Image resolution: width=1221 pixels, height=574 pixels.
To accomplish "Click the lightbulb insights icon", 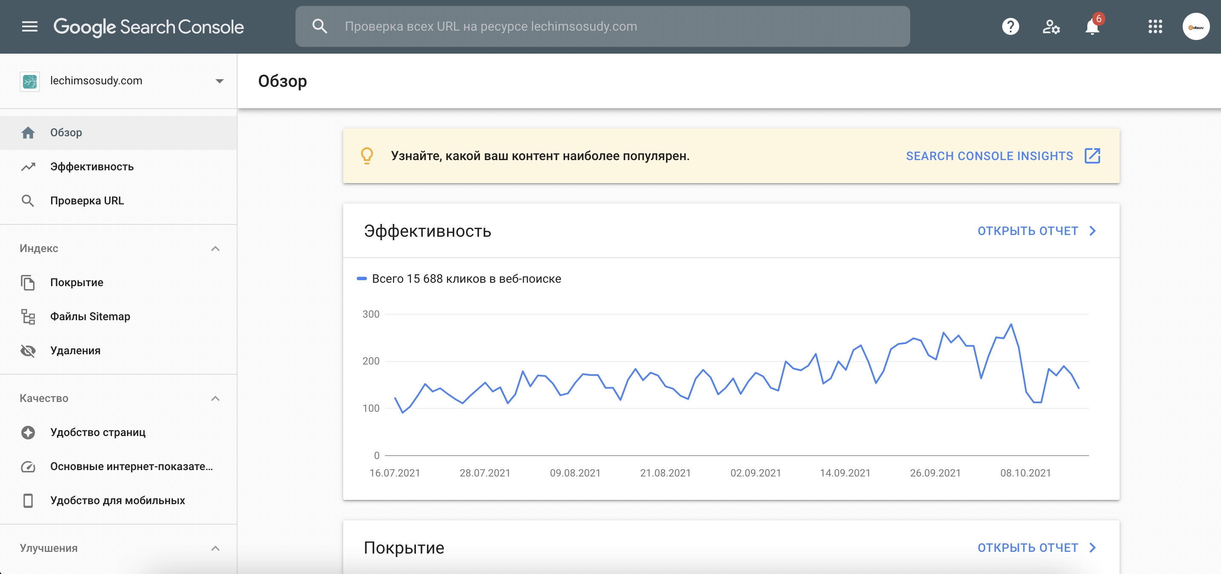I will pos(367,156).
